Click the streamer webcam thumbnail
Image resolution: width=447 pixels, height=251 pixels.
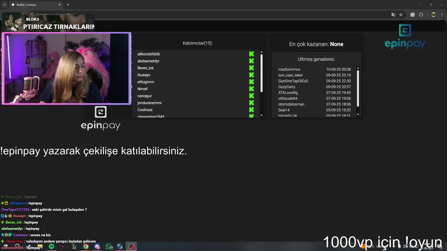coord(66,68)
